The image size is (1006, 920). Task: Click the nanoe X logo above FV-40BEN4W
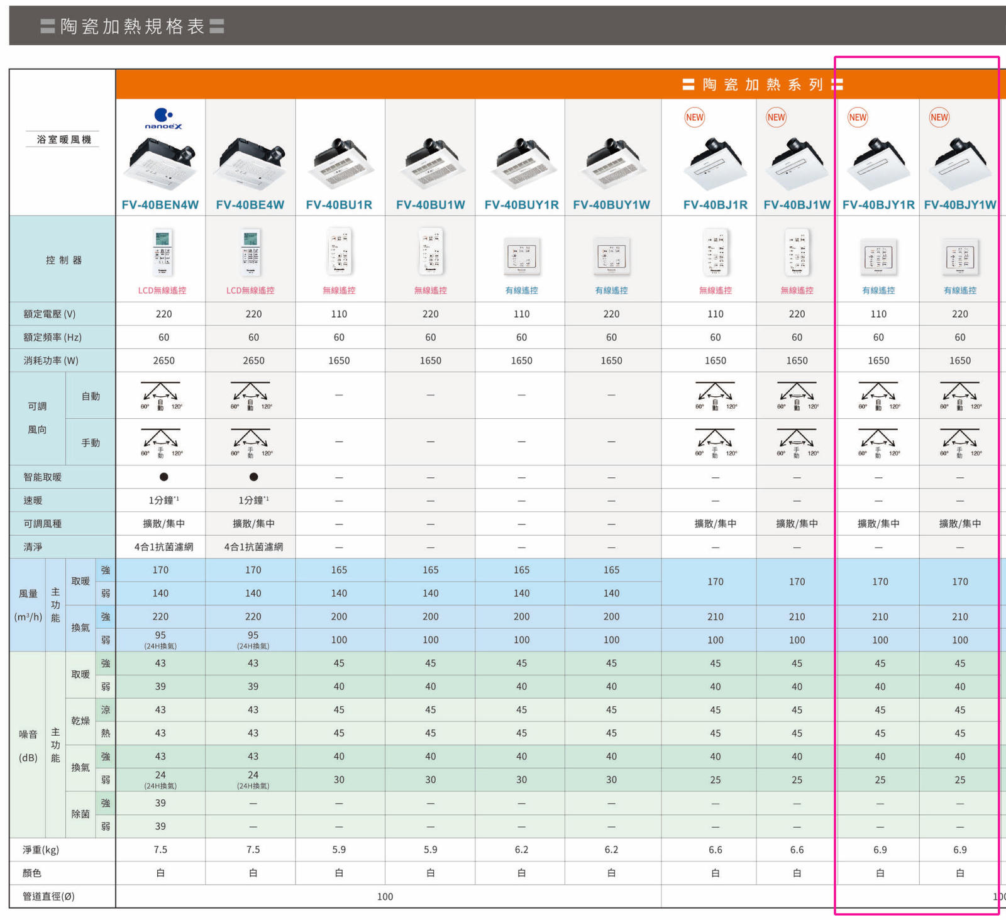click(x=163, y=119)
